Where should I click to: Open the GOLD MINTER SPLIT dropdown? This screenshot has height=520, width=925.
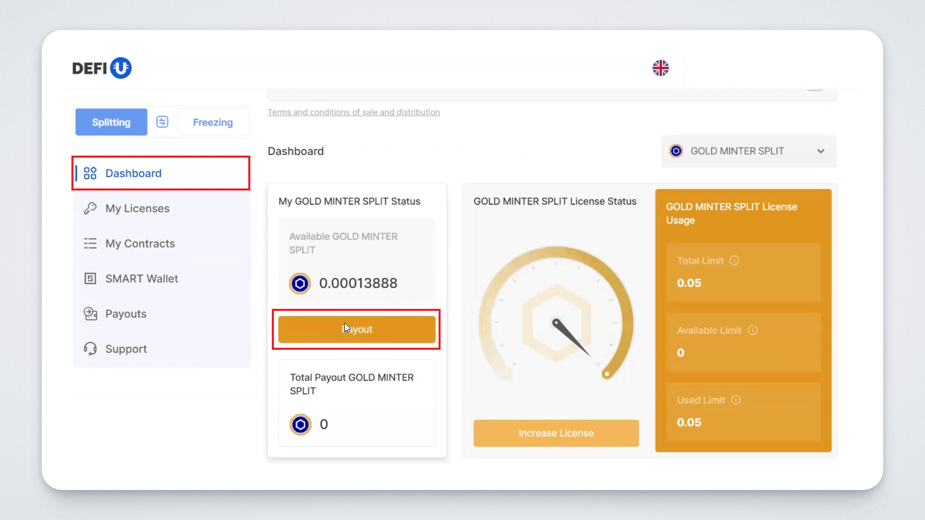pyautogui.click(x=737, y=151)
